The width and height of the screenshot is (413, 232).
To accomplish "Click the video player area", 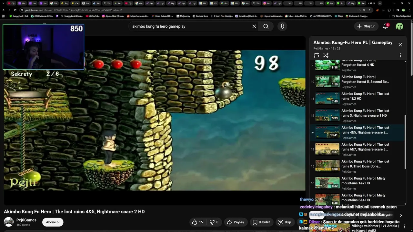I will click(x=155, y=120).
